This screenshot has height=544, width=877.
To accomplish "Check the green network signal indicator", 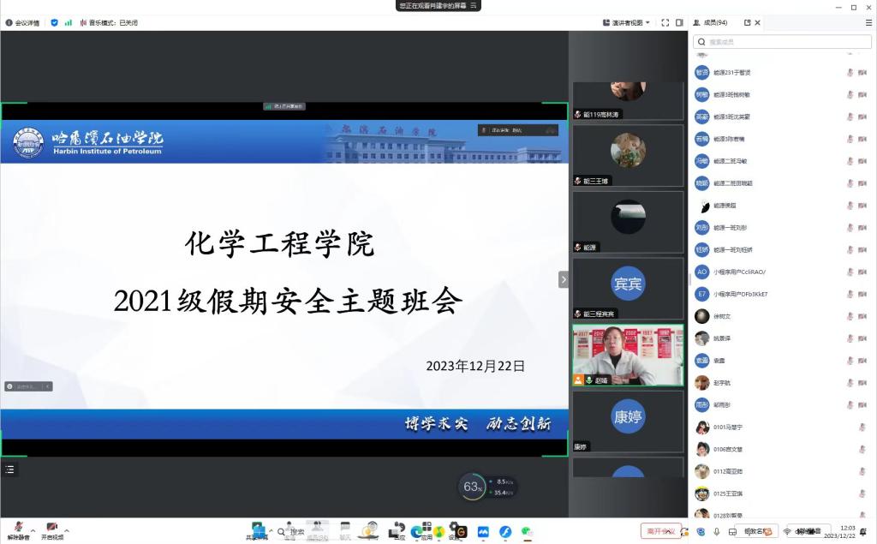I will pos(69,22).
